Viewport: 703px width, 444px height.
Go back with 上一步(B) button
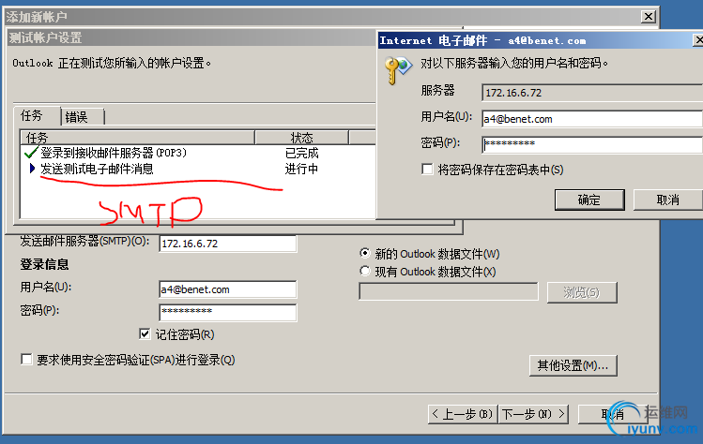point(463,414)
